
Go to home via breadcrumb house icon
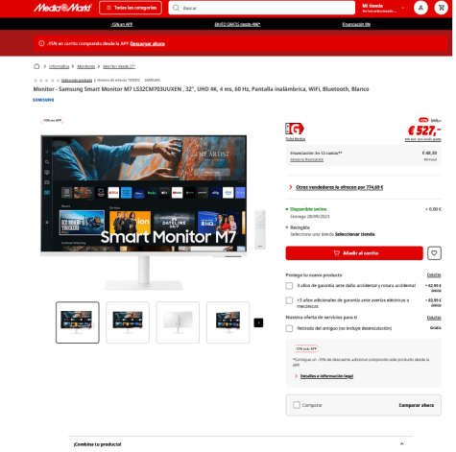pyautogui.click(x=36, y=66)
